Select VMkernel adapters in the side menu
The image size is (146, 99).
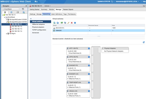tap(38, 24)
